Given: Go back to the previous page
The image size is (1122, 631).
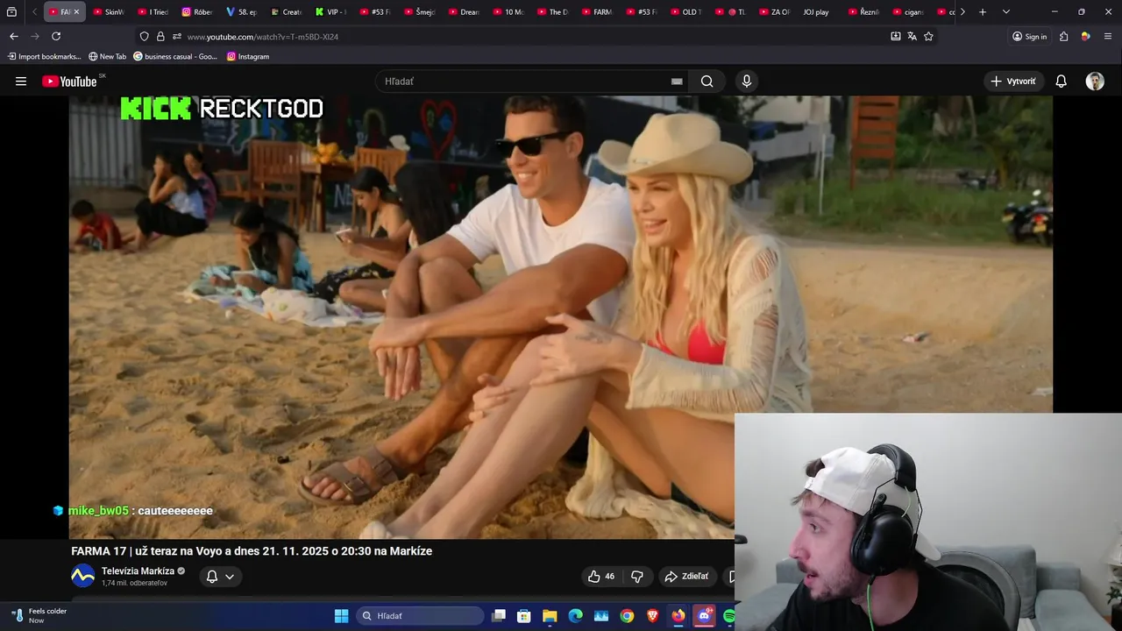Looking at the screenshot, I should 13,36.
